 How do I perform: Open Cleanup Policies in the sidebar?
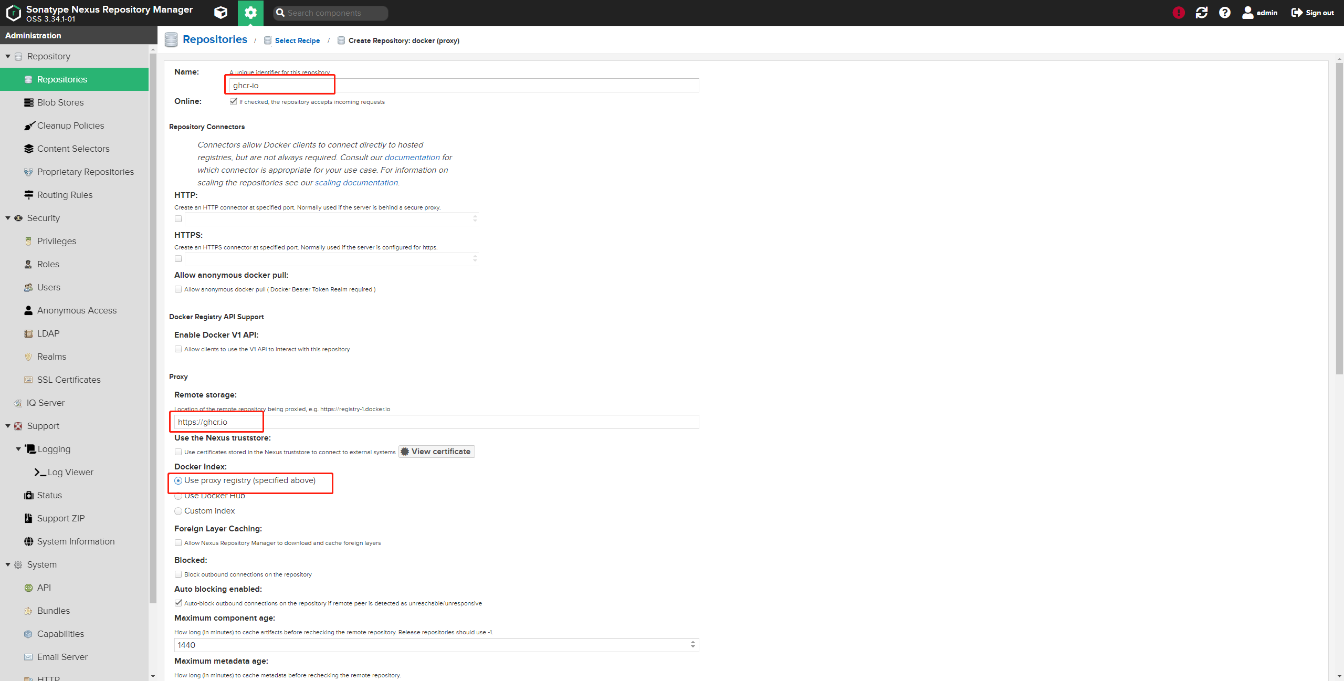point(70,125)
